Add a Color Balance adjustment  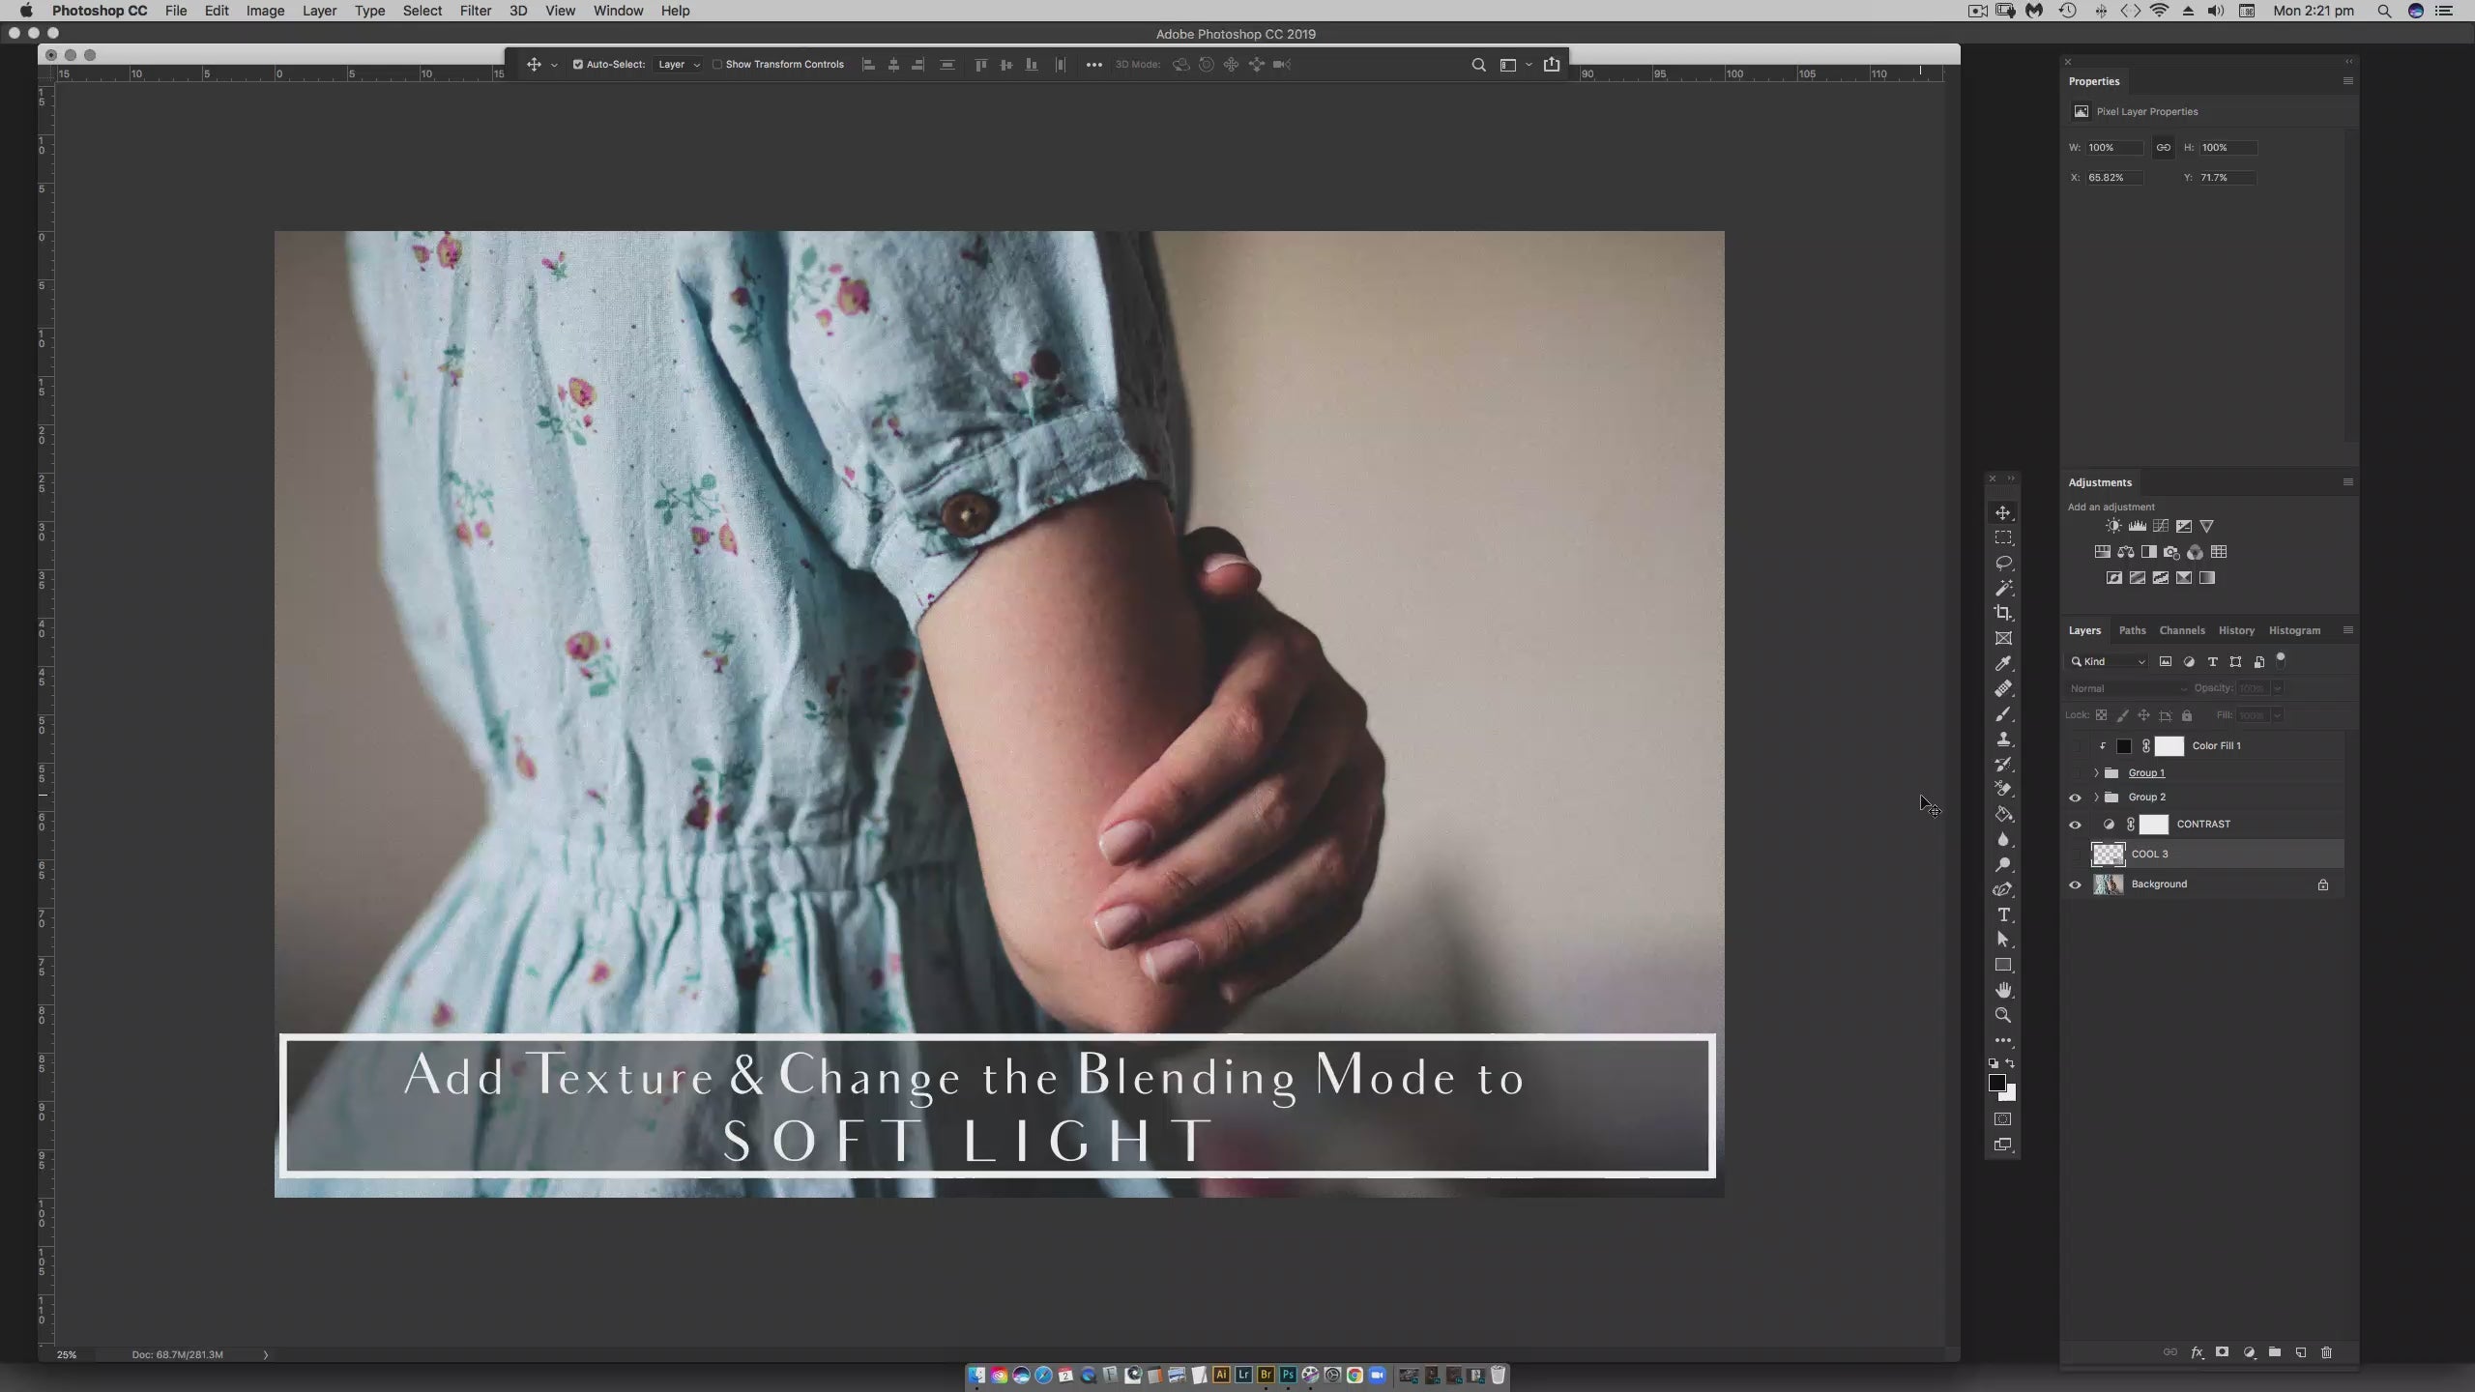click(2125, 552)
